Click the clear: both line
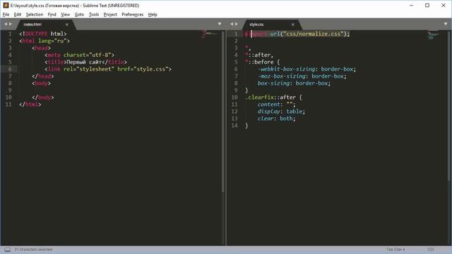This screenshot has height=254, width=452. pos(276,119)
